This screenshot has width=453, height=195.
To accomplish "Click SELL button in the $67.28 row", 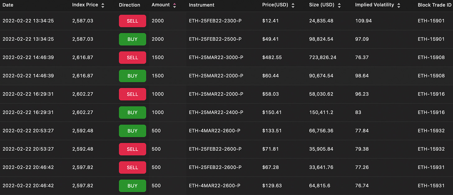I will [x=133, y=167].
